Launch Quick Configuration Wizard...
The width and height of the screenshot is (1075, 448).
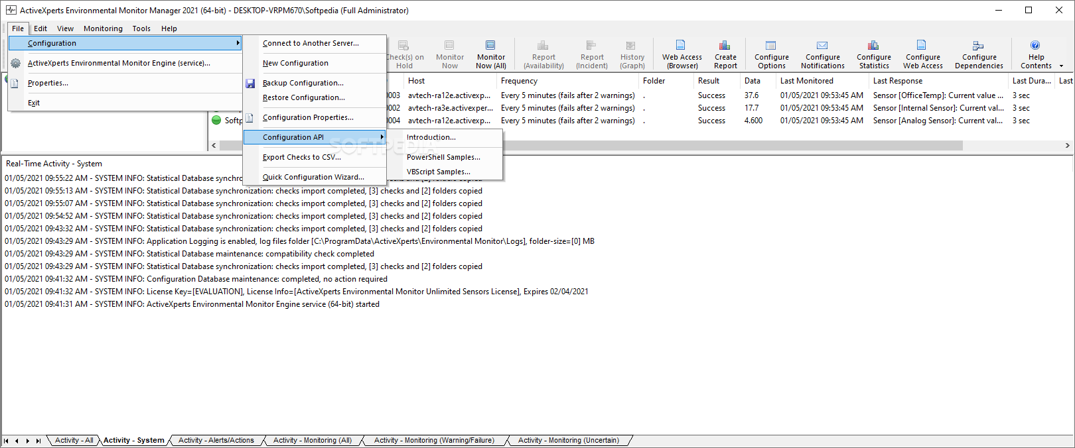(315, 177)
